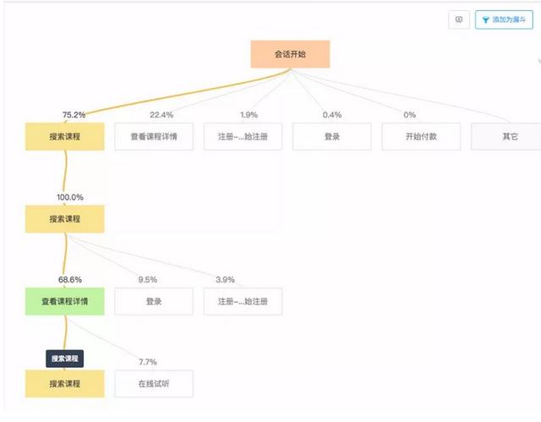This screenshot has height=422, width=541.
Task: Click the comment bubble icon button
Action: [x=459, y=20]
